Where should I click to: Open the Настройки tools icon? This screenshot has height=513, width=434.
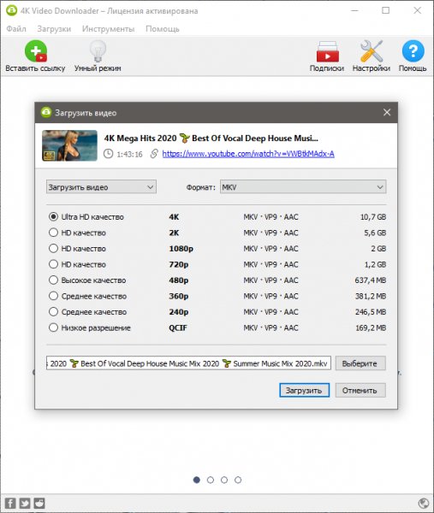coord(372,51)
